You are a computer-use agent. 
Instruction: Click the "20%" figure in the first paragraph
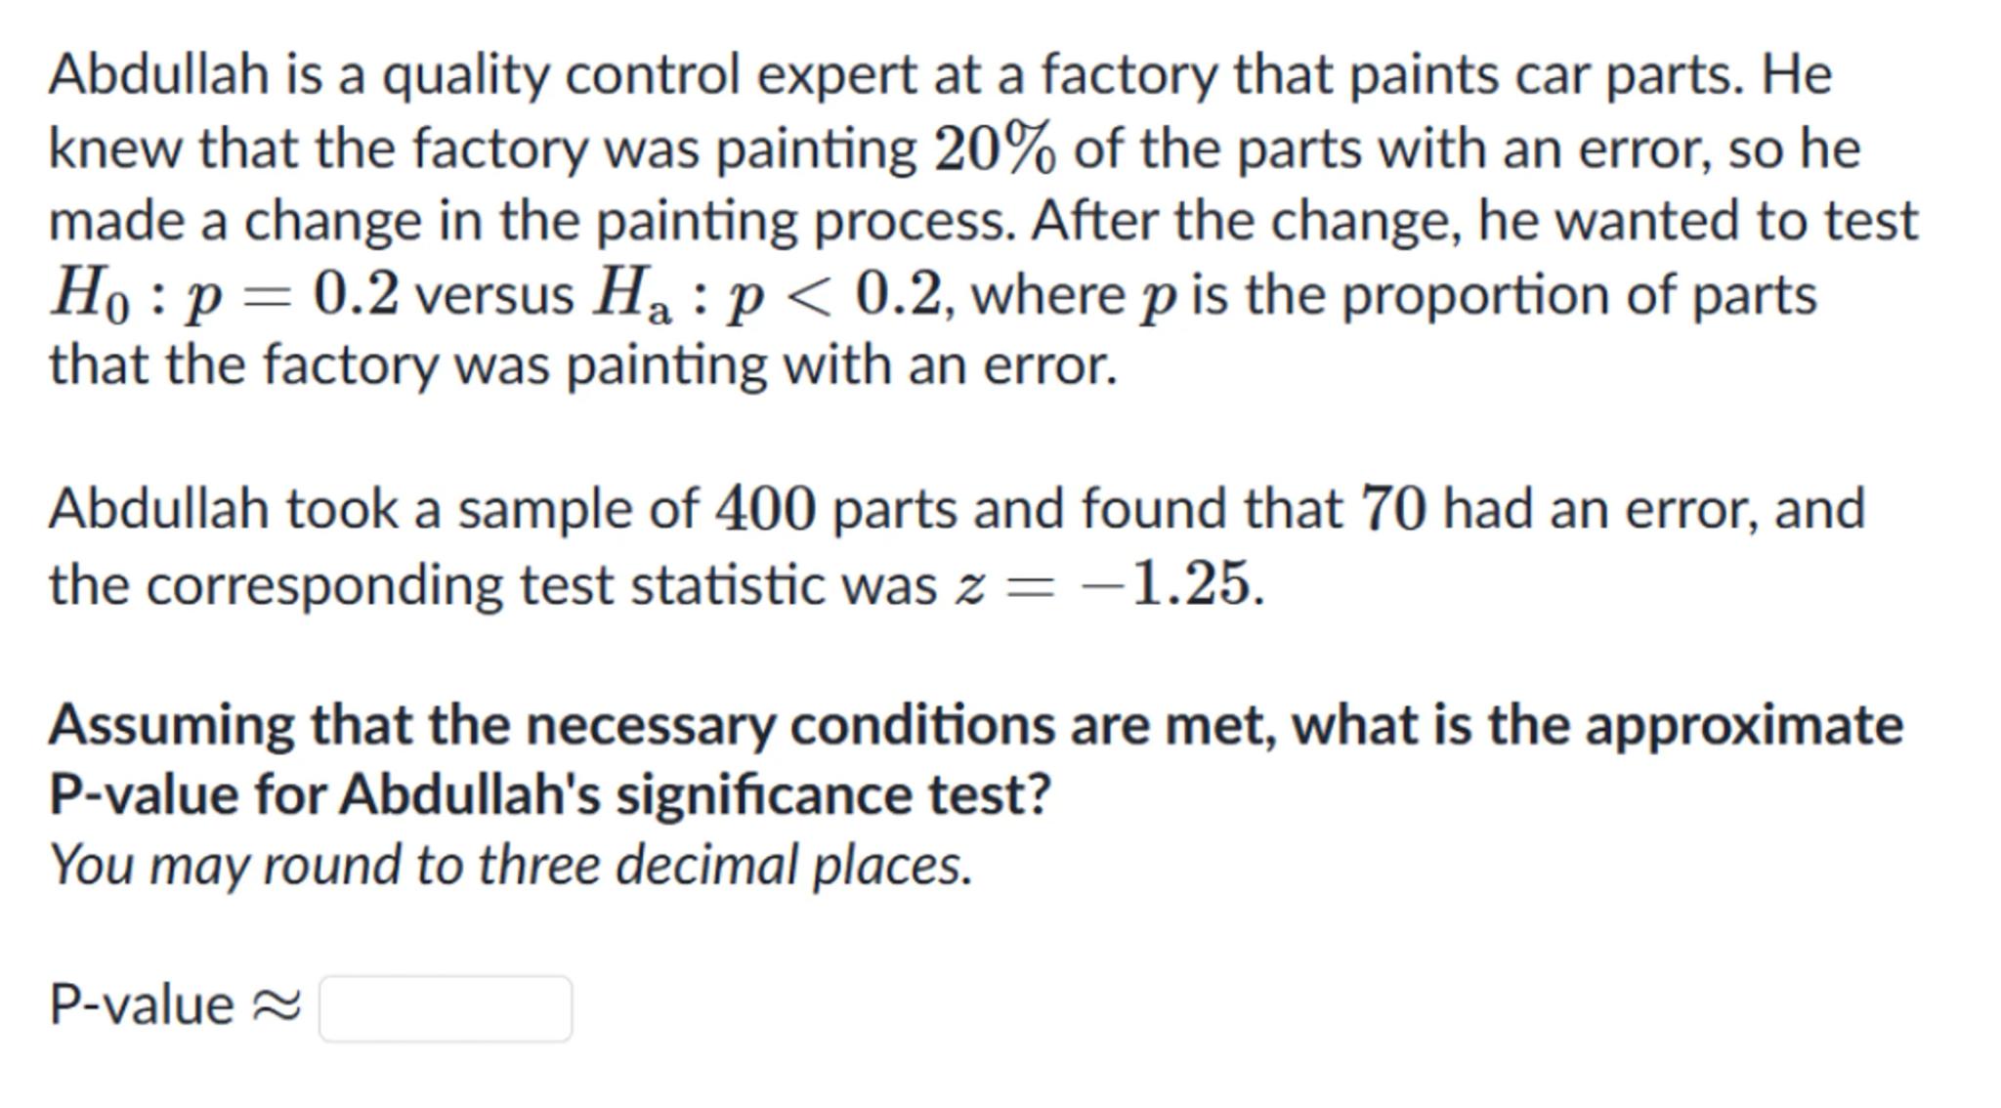tap(994, 150)
